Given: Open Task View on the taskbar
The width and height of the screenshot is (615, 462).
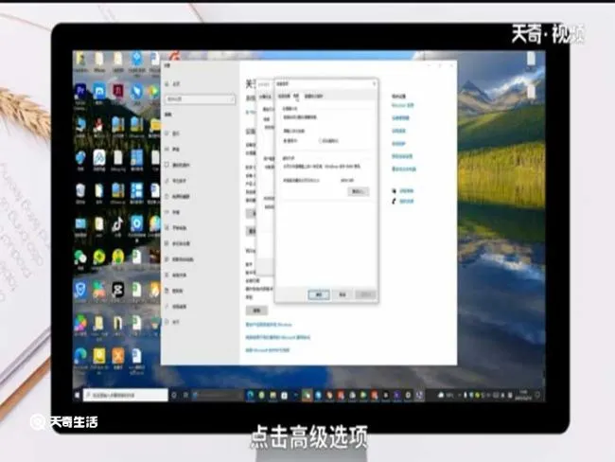Looking at the screenshot, I should pos(185,396).
